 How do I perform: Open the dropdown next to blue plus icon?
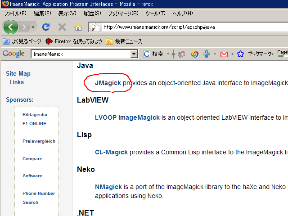click(x=215, y=54)
